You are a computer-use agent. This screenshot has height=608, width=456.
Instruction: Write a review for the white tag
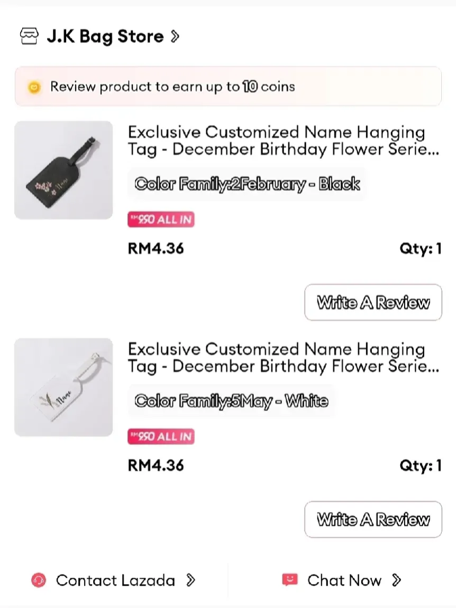pos(373,520)
